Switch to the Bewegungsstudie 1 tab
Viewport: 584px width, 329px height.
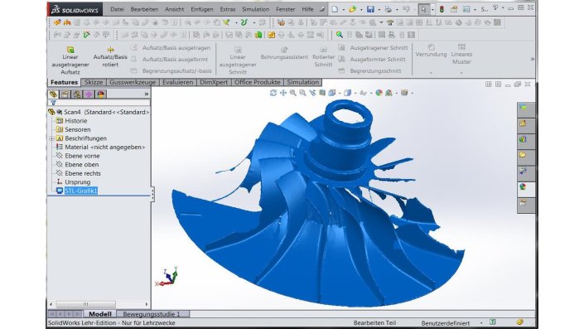(x=152, y=314)
